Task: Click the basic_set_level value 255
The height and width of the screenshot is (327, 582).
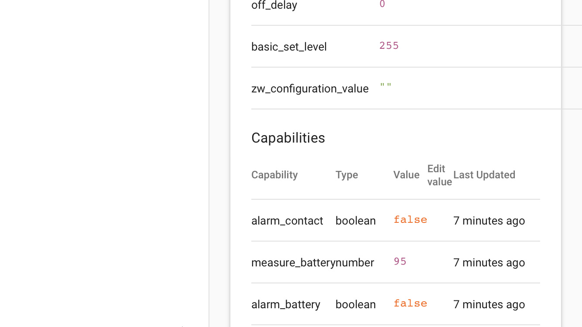Action: pos(389,46)
